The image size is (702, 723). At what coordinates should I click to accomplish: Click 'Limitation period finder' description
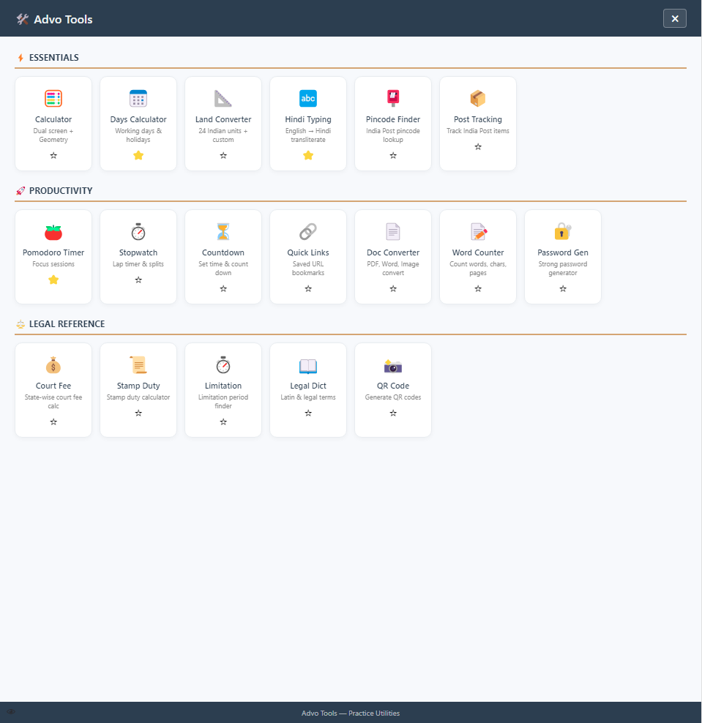coord(223,402)
